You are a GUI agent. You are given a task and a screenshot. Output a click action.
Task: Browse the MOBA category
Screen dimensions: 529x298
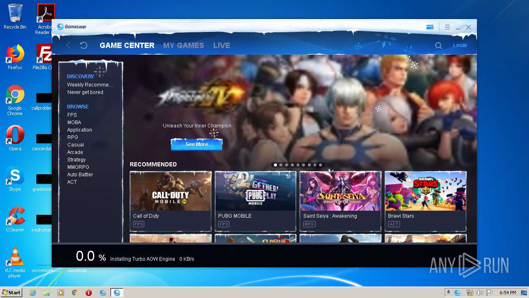(x=74, y=123)
